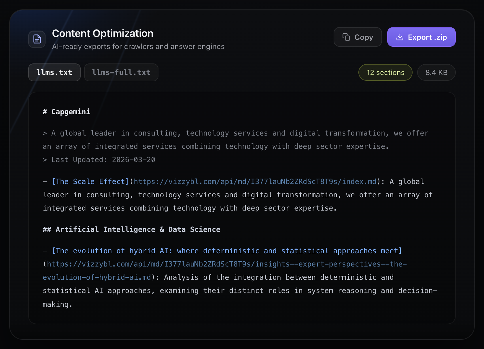Open the index.md URL link
Image resolution: width=484 pixels, height=349 pixels.
tap(255, 181)
